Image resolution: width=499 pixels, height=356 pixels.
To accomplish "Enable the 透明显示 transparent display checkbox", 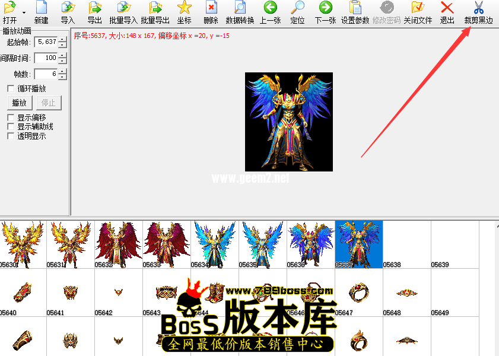I will click(x=11, y=136).
